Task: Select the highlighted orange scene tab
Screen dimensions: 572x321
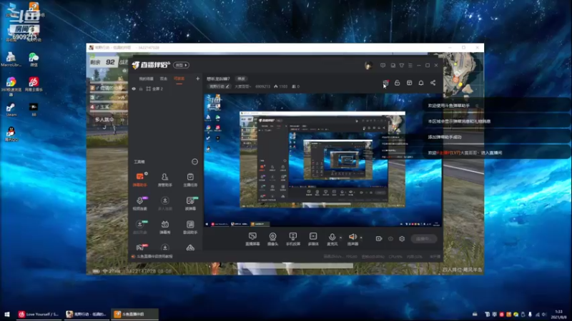Action: click(x=179, y=78)
